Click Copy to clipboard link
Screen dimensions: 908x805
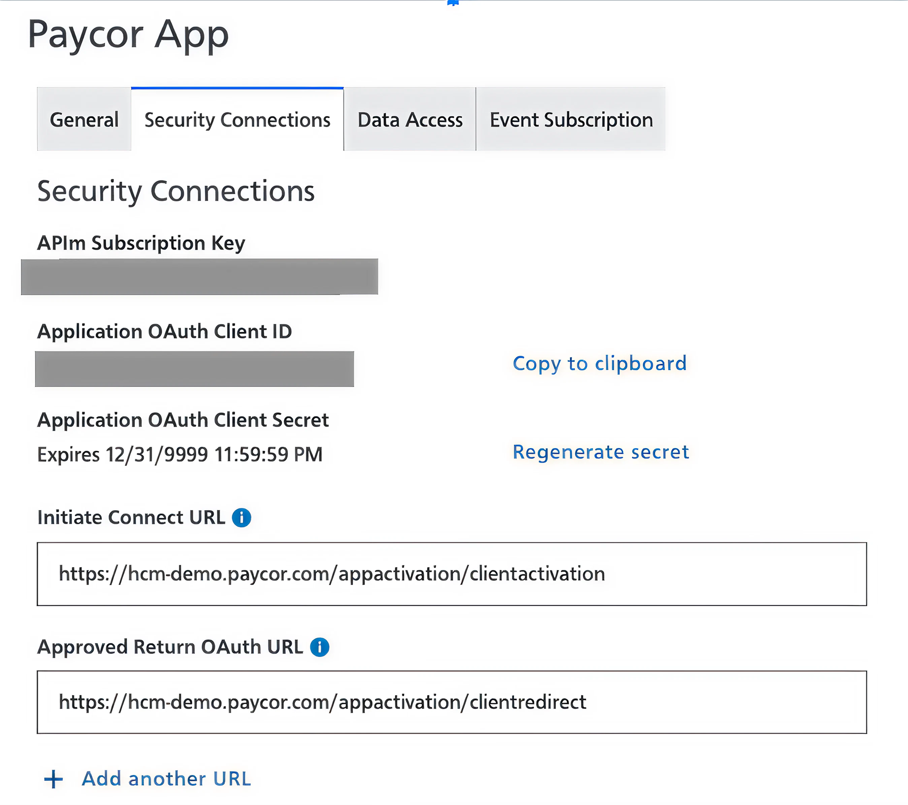600,364
